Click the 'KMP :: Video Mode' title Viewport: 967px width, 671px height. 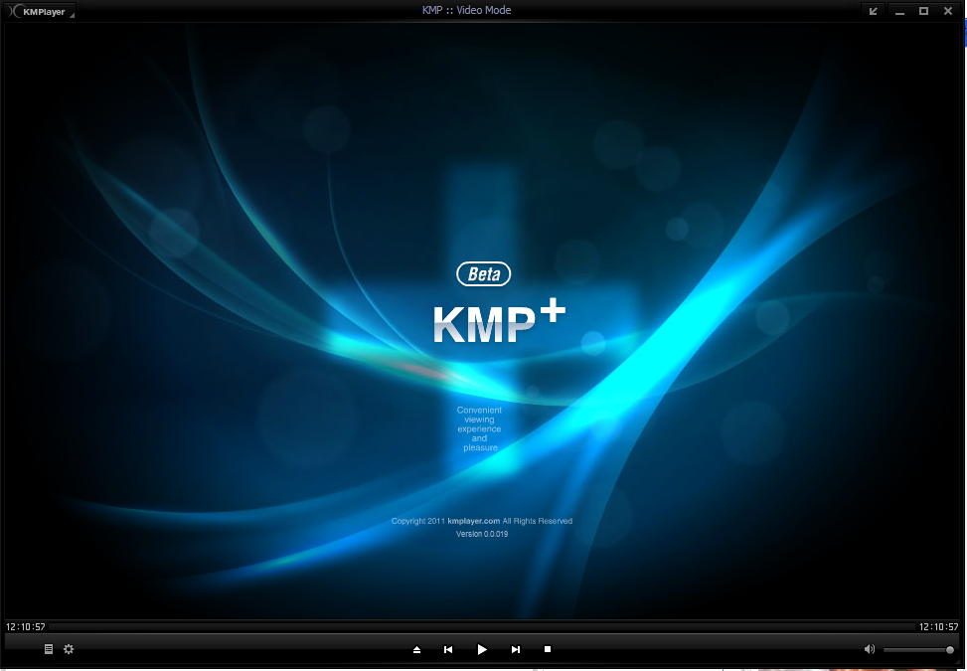click(467, 10)
